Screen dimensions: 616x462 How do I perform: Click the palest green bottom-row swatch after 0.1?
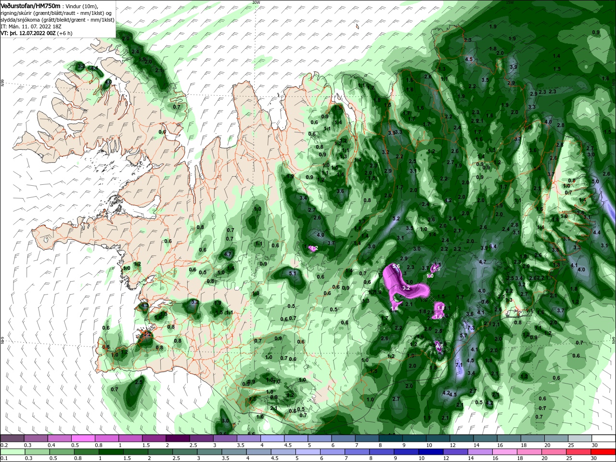(x=12, y=452)
